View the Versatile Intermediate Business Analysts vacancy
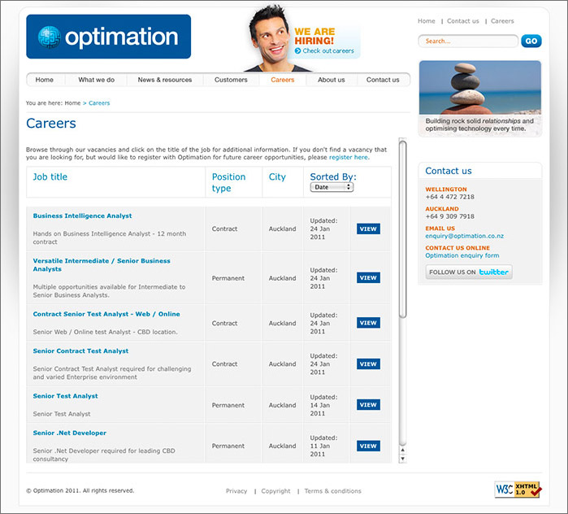The image size is (568, 514). tap(368, 277)
